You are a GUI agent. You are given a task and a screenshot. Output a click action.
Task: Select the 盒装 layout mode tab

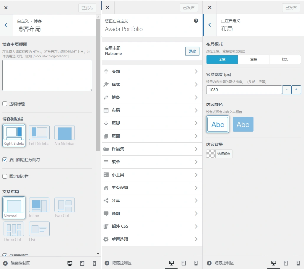(x=253, y=59)
